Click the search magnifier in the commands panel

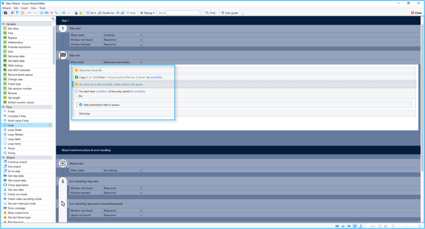coord(53,19)
